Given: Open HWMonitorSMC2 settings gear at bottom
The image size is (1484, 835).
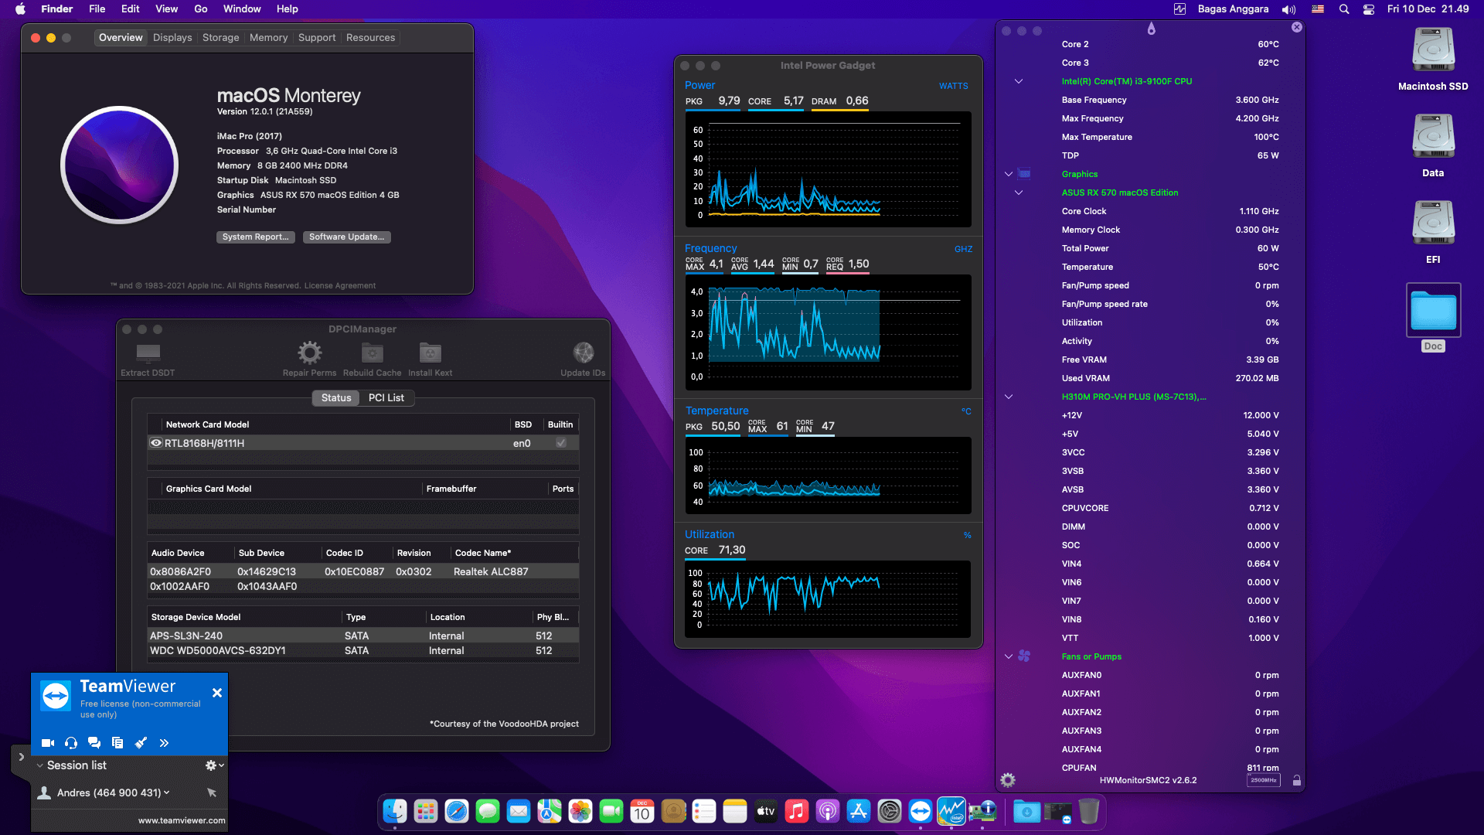Looking at the screenshot, I should click(1008, 780).
